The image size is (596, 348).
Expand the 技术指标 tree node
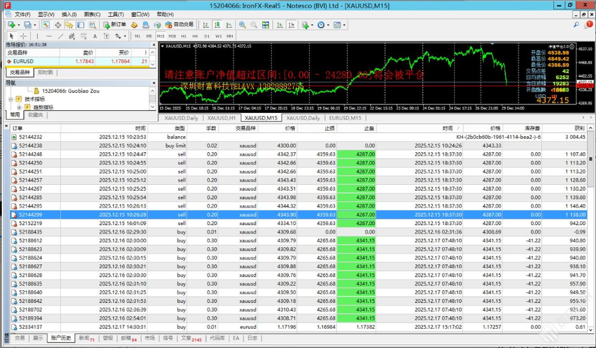coord(11,99)
